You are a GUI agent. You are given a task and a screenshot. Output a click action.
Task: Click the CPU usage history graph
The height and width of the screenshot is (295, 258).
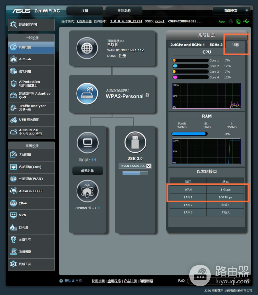click(206, 96)
